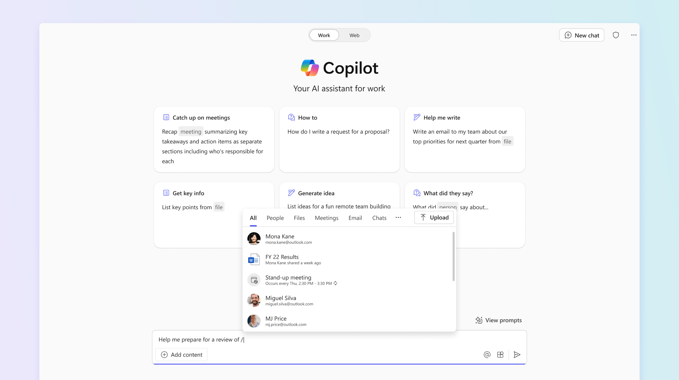The width and height of the screenshot is (679, 380).
Task: Click View prompts button
Action: point(498,320)
